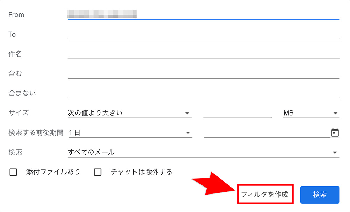350x212 pixels.
Task: Click the arrow on the size comparison selector
Action: point(188,113)
